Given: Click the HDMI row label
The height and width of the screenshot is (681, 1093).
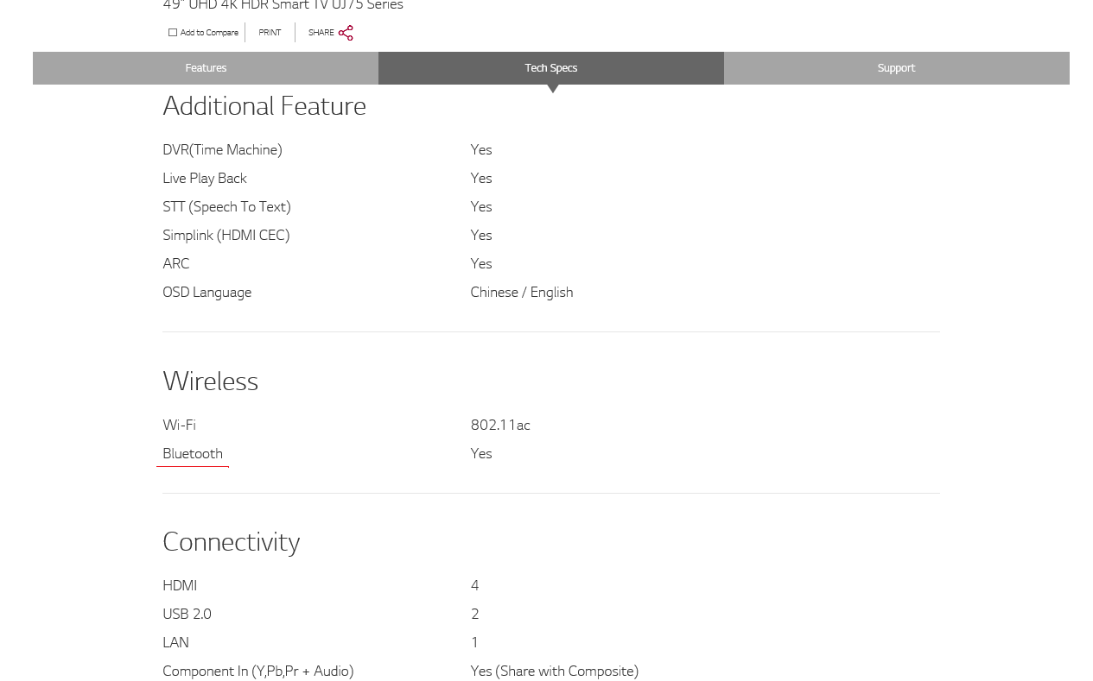Looking at the screenshot, I should coord(180,586).
